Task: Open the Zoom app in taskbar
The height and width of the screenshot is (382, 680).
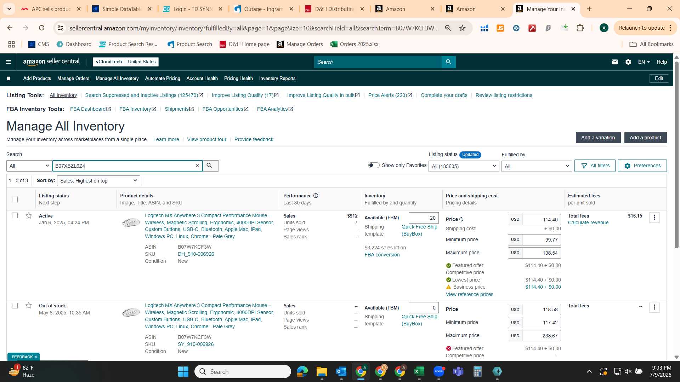Action: pyautogui.click(x=439, y=371)
